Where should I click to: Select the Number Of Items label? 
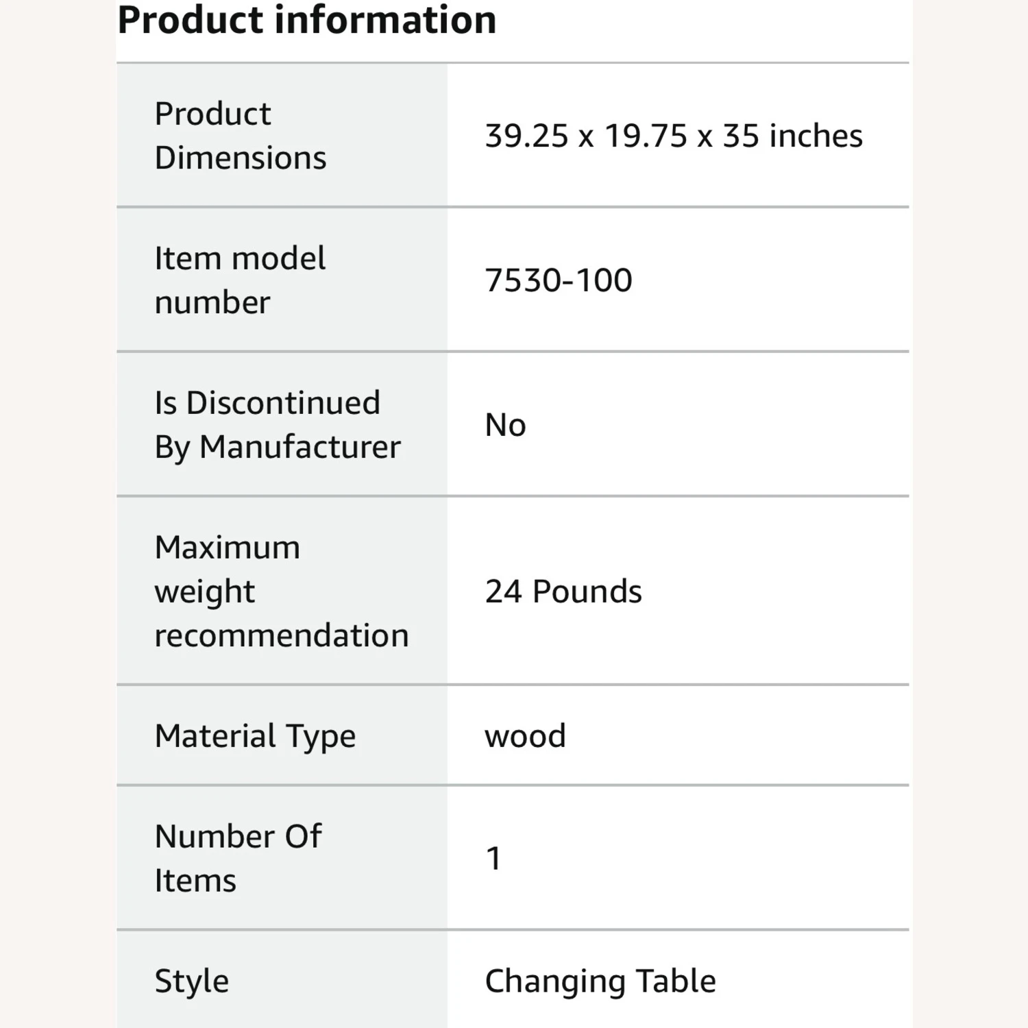coord(238,858)
